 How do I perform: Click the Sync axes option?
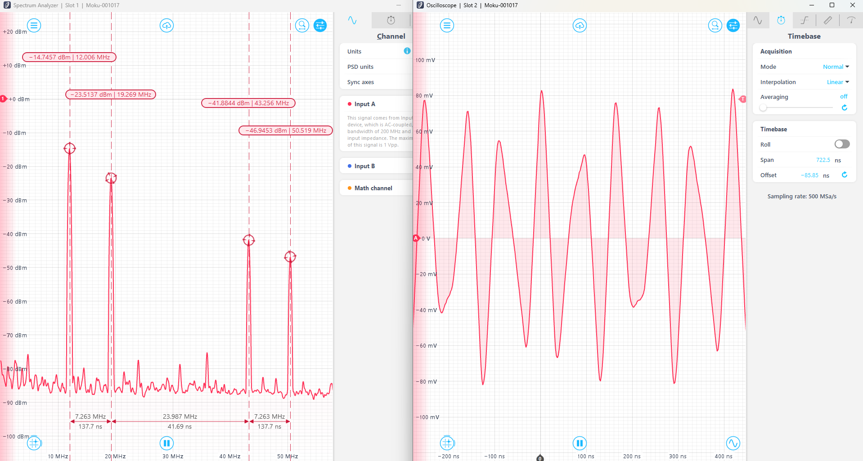[x=360, y=82]
